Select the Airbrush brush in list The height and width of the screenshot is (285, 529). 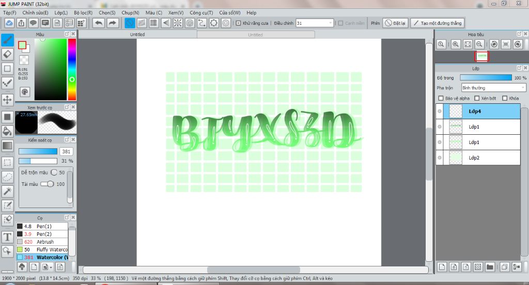(x=42, y=242)
